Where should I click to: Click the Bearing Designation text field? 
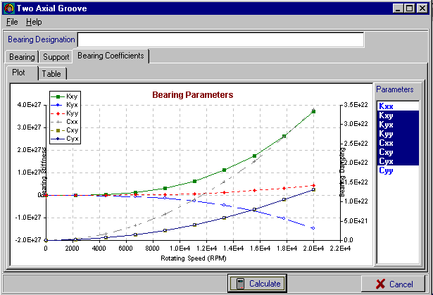(x=220, y=39)
